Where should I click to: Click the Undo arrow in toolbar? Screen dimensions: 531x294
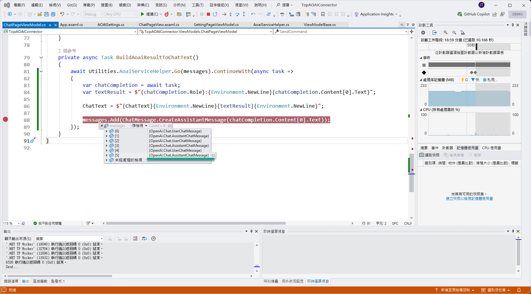tap(62, 14)
